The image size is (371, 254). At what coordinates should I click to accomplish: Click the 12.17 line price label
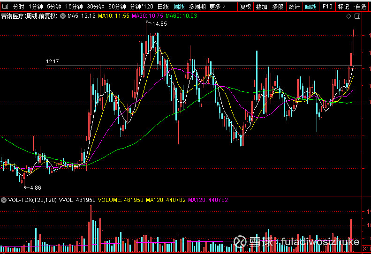coord(52,61)
